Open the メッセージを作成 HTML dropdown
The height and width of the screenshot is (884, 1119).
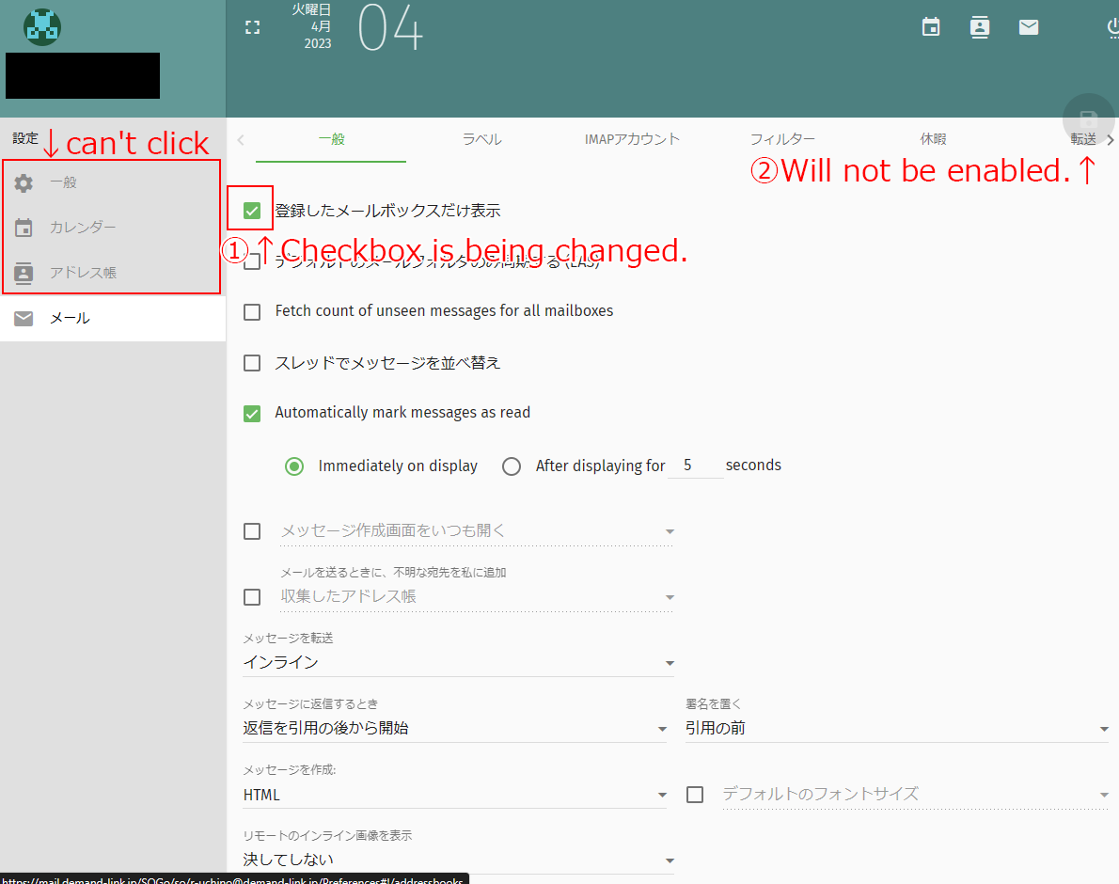pos(454,795)
